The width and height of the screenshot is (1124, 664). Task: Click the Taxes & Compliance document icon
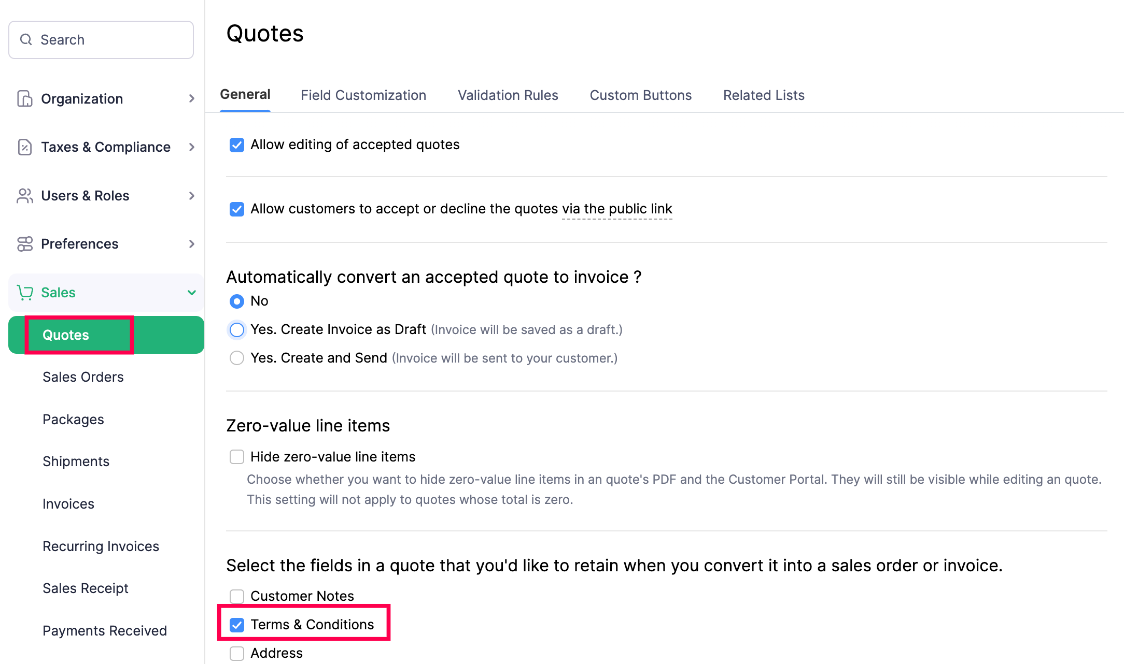pyautogui.click(x=24, y=147)
